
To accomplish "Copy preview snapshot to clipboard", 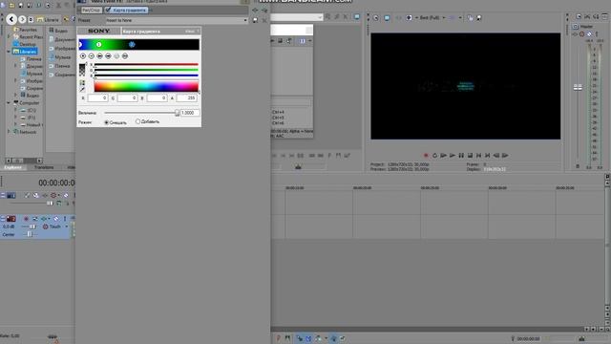I will 470,18.
